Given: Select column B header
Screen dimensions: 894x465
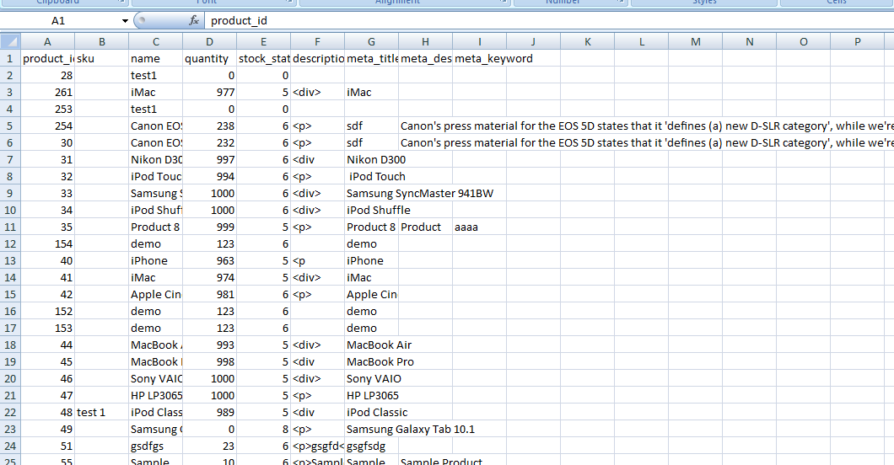Looking at the screenshot, I should coord(101,41).
